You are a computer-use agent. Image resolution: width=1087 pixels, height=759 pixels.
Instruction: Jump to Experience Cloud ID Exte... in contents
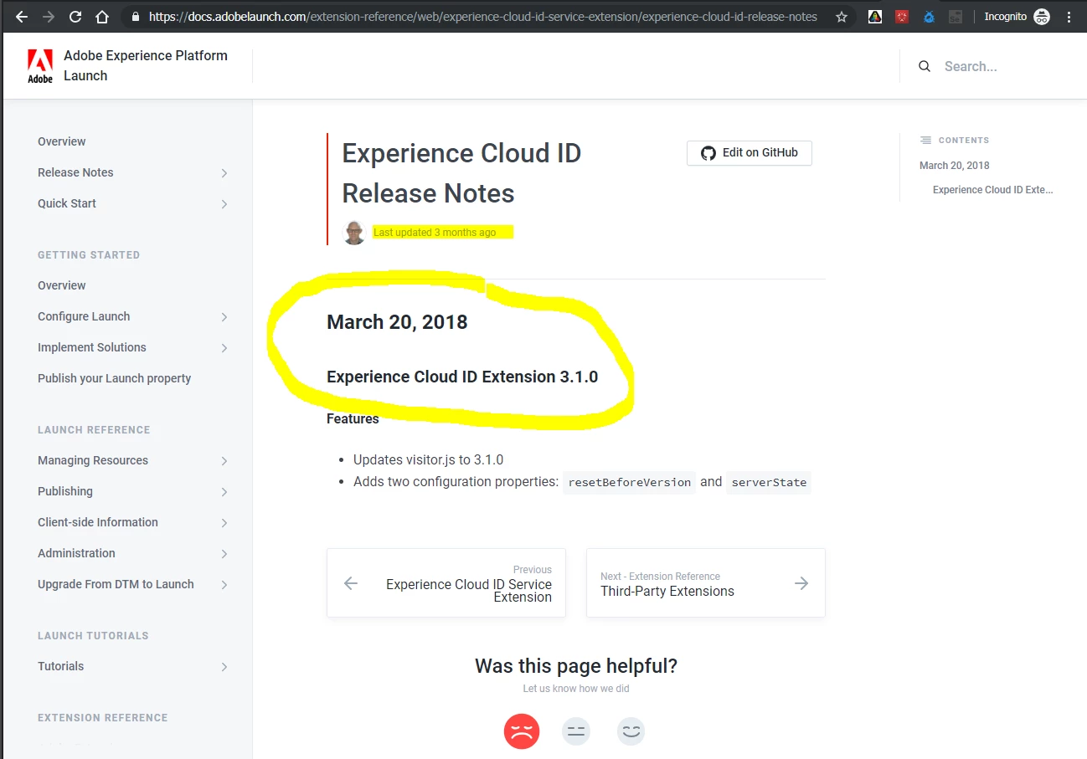coord(993,190)
